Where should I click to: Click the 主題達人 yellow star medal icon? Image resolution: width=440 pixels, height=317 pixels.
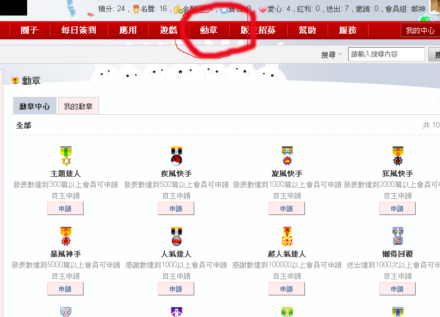click(66, 156)
